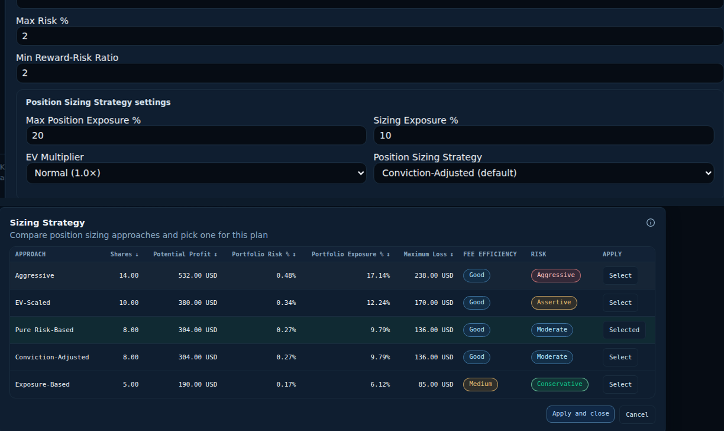724x431 pixels.
Task: Click the 380.00 USD potential profit
Action: (x=198, y=303)
